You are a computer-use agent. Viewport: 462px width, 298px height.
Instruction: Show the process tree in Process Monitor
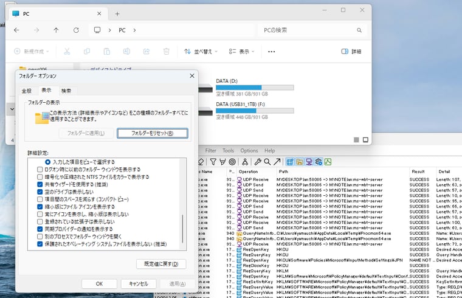coord(245,162)
